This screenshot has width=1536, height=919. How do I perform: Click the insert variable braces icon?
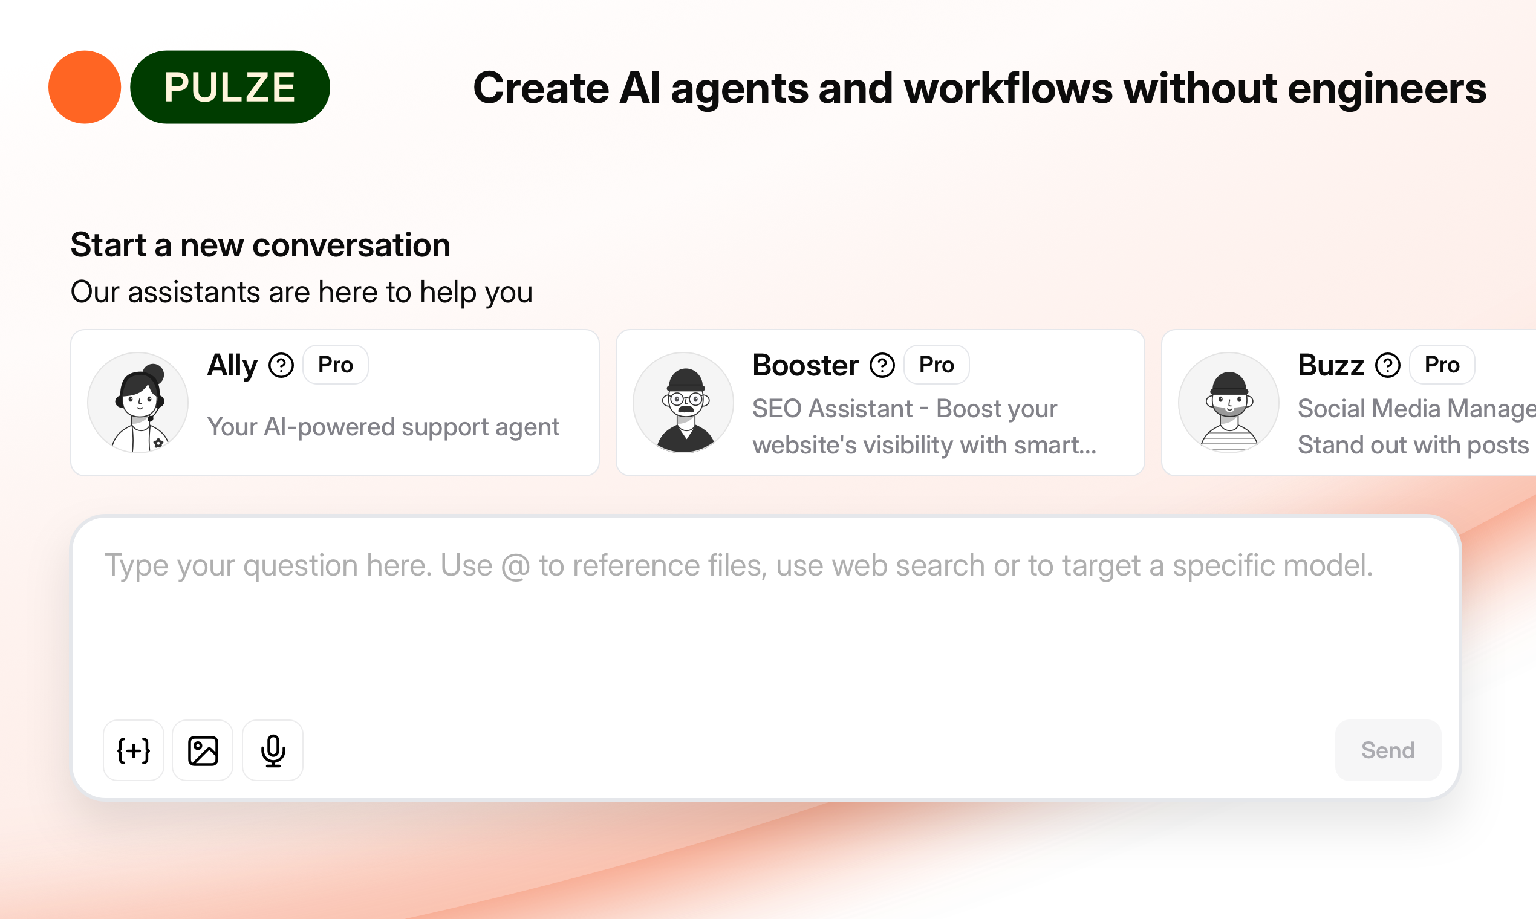[x=134, y=750]
